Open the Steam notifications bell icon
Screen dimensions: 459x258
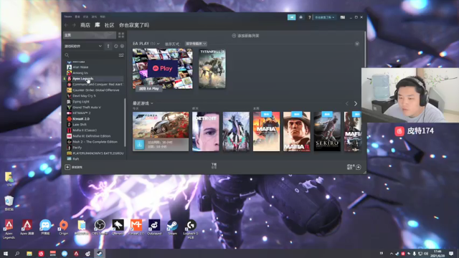(301, 17)
